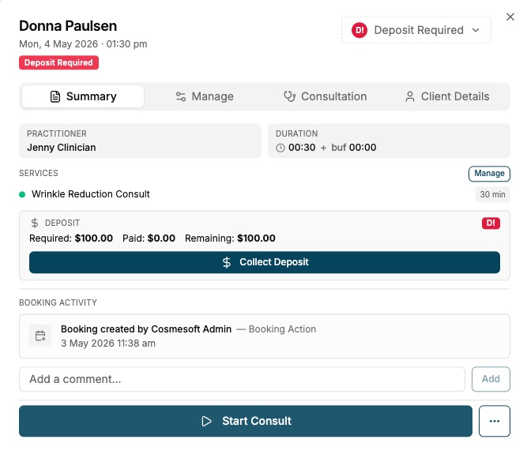Open the Consultation tab
Screen dimensions: 527x458
(x=325, y=96)
